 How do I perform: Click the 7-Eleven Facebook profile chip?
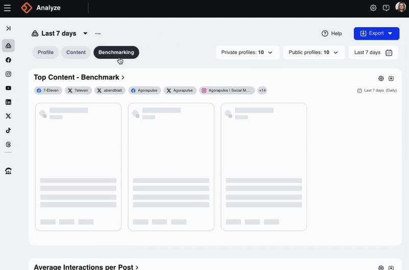tap(48, 91)
